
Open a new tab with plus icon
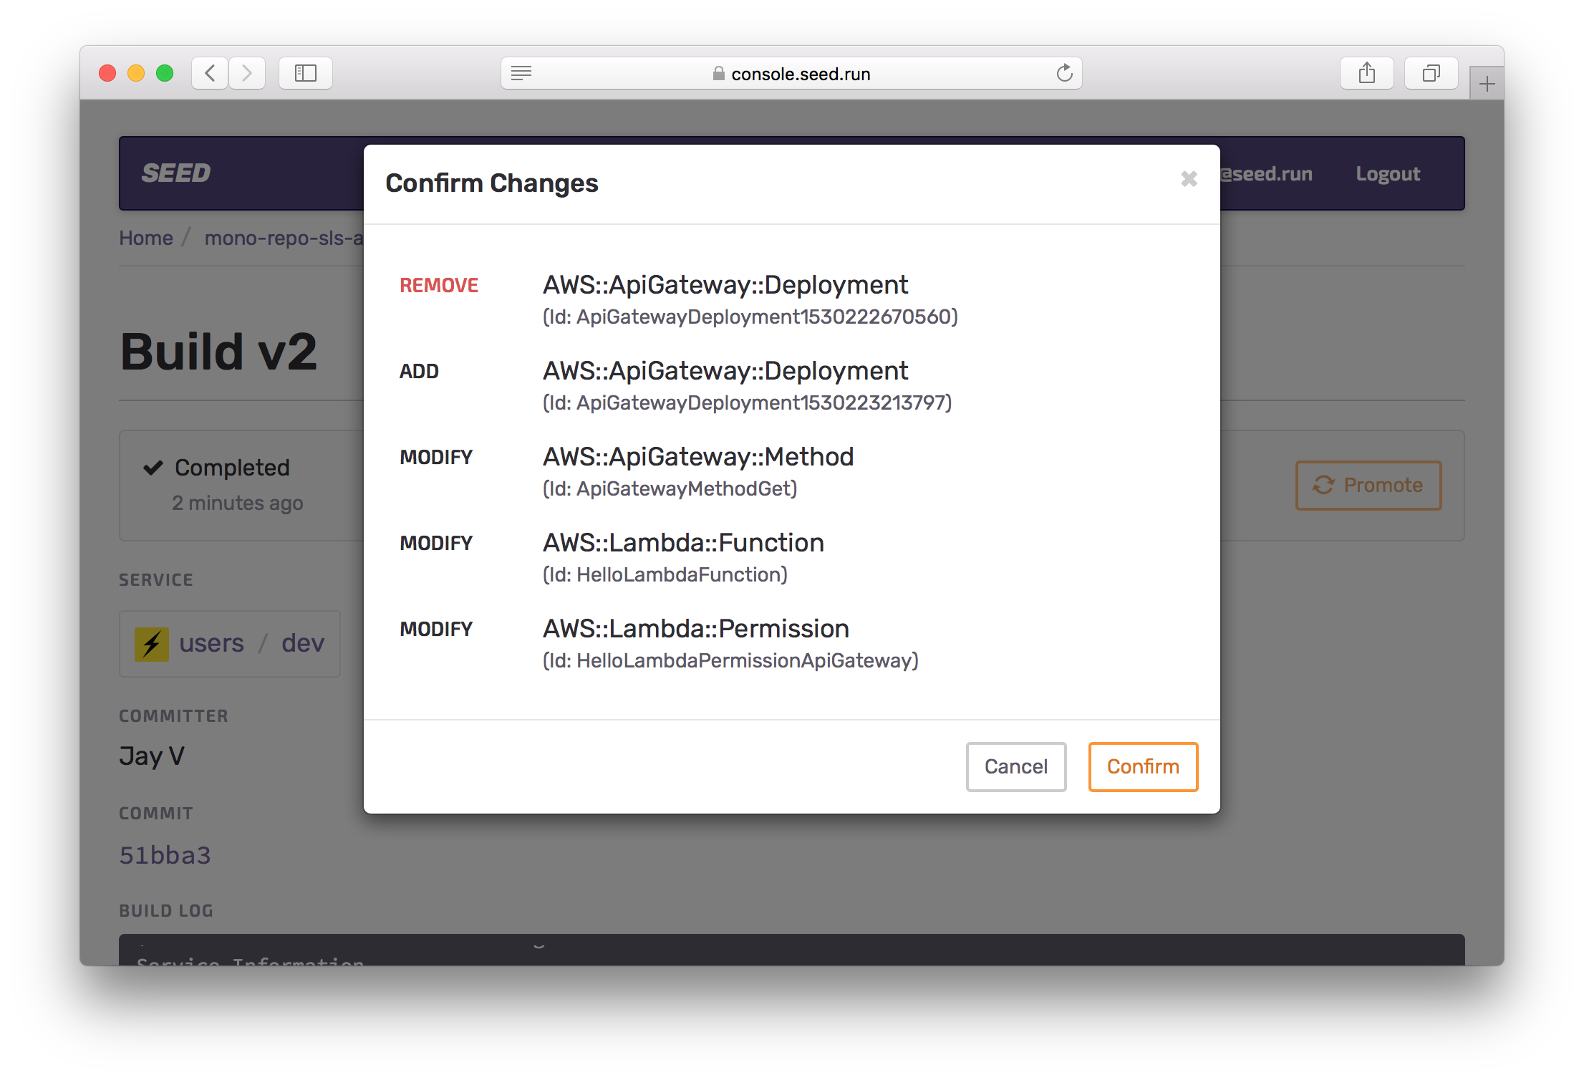(x=1487, y=85)
